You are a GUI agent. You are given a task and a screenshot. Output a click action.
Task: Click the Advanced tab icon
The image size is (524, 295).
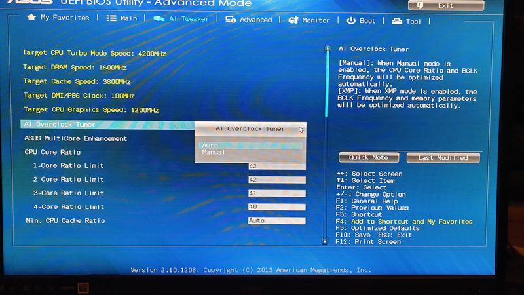[x=231, y=20]
